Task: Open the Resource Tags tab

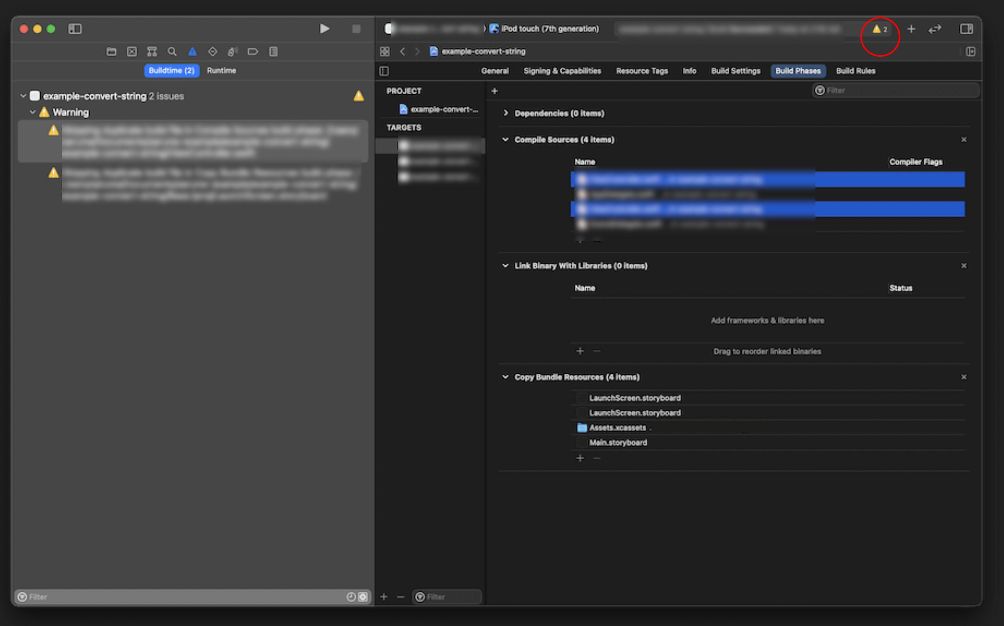Action: point(642,71)
